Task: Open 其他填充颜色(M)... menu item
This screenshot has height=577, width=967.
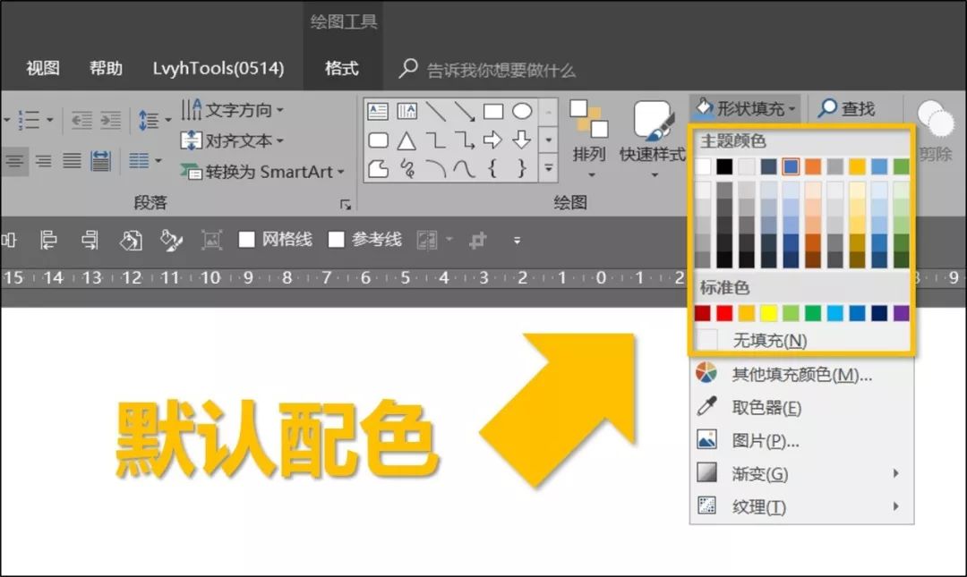Action: [x=801, y=374]
